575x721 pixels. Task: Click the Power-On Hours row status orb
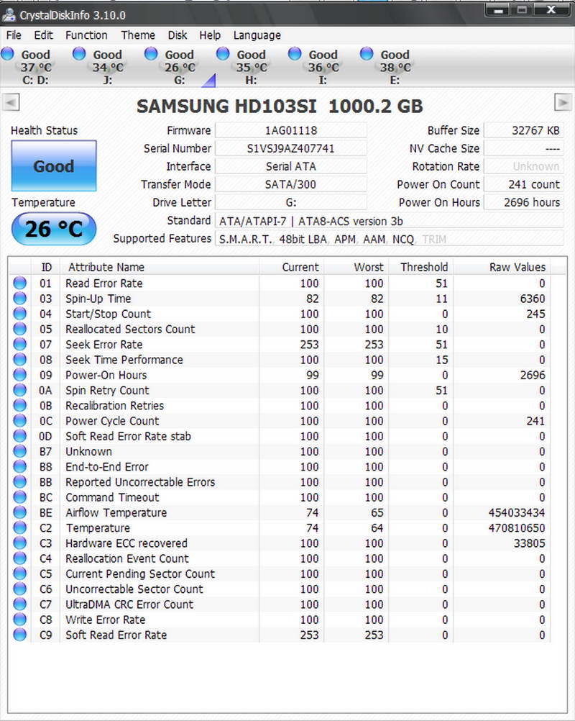(19, 374)
